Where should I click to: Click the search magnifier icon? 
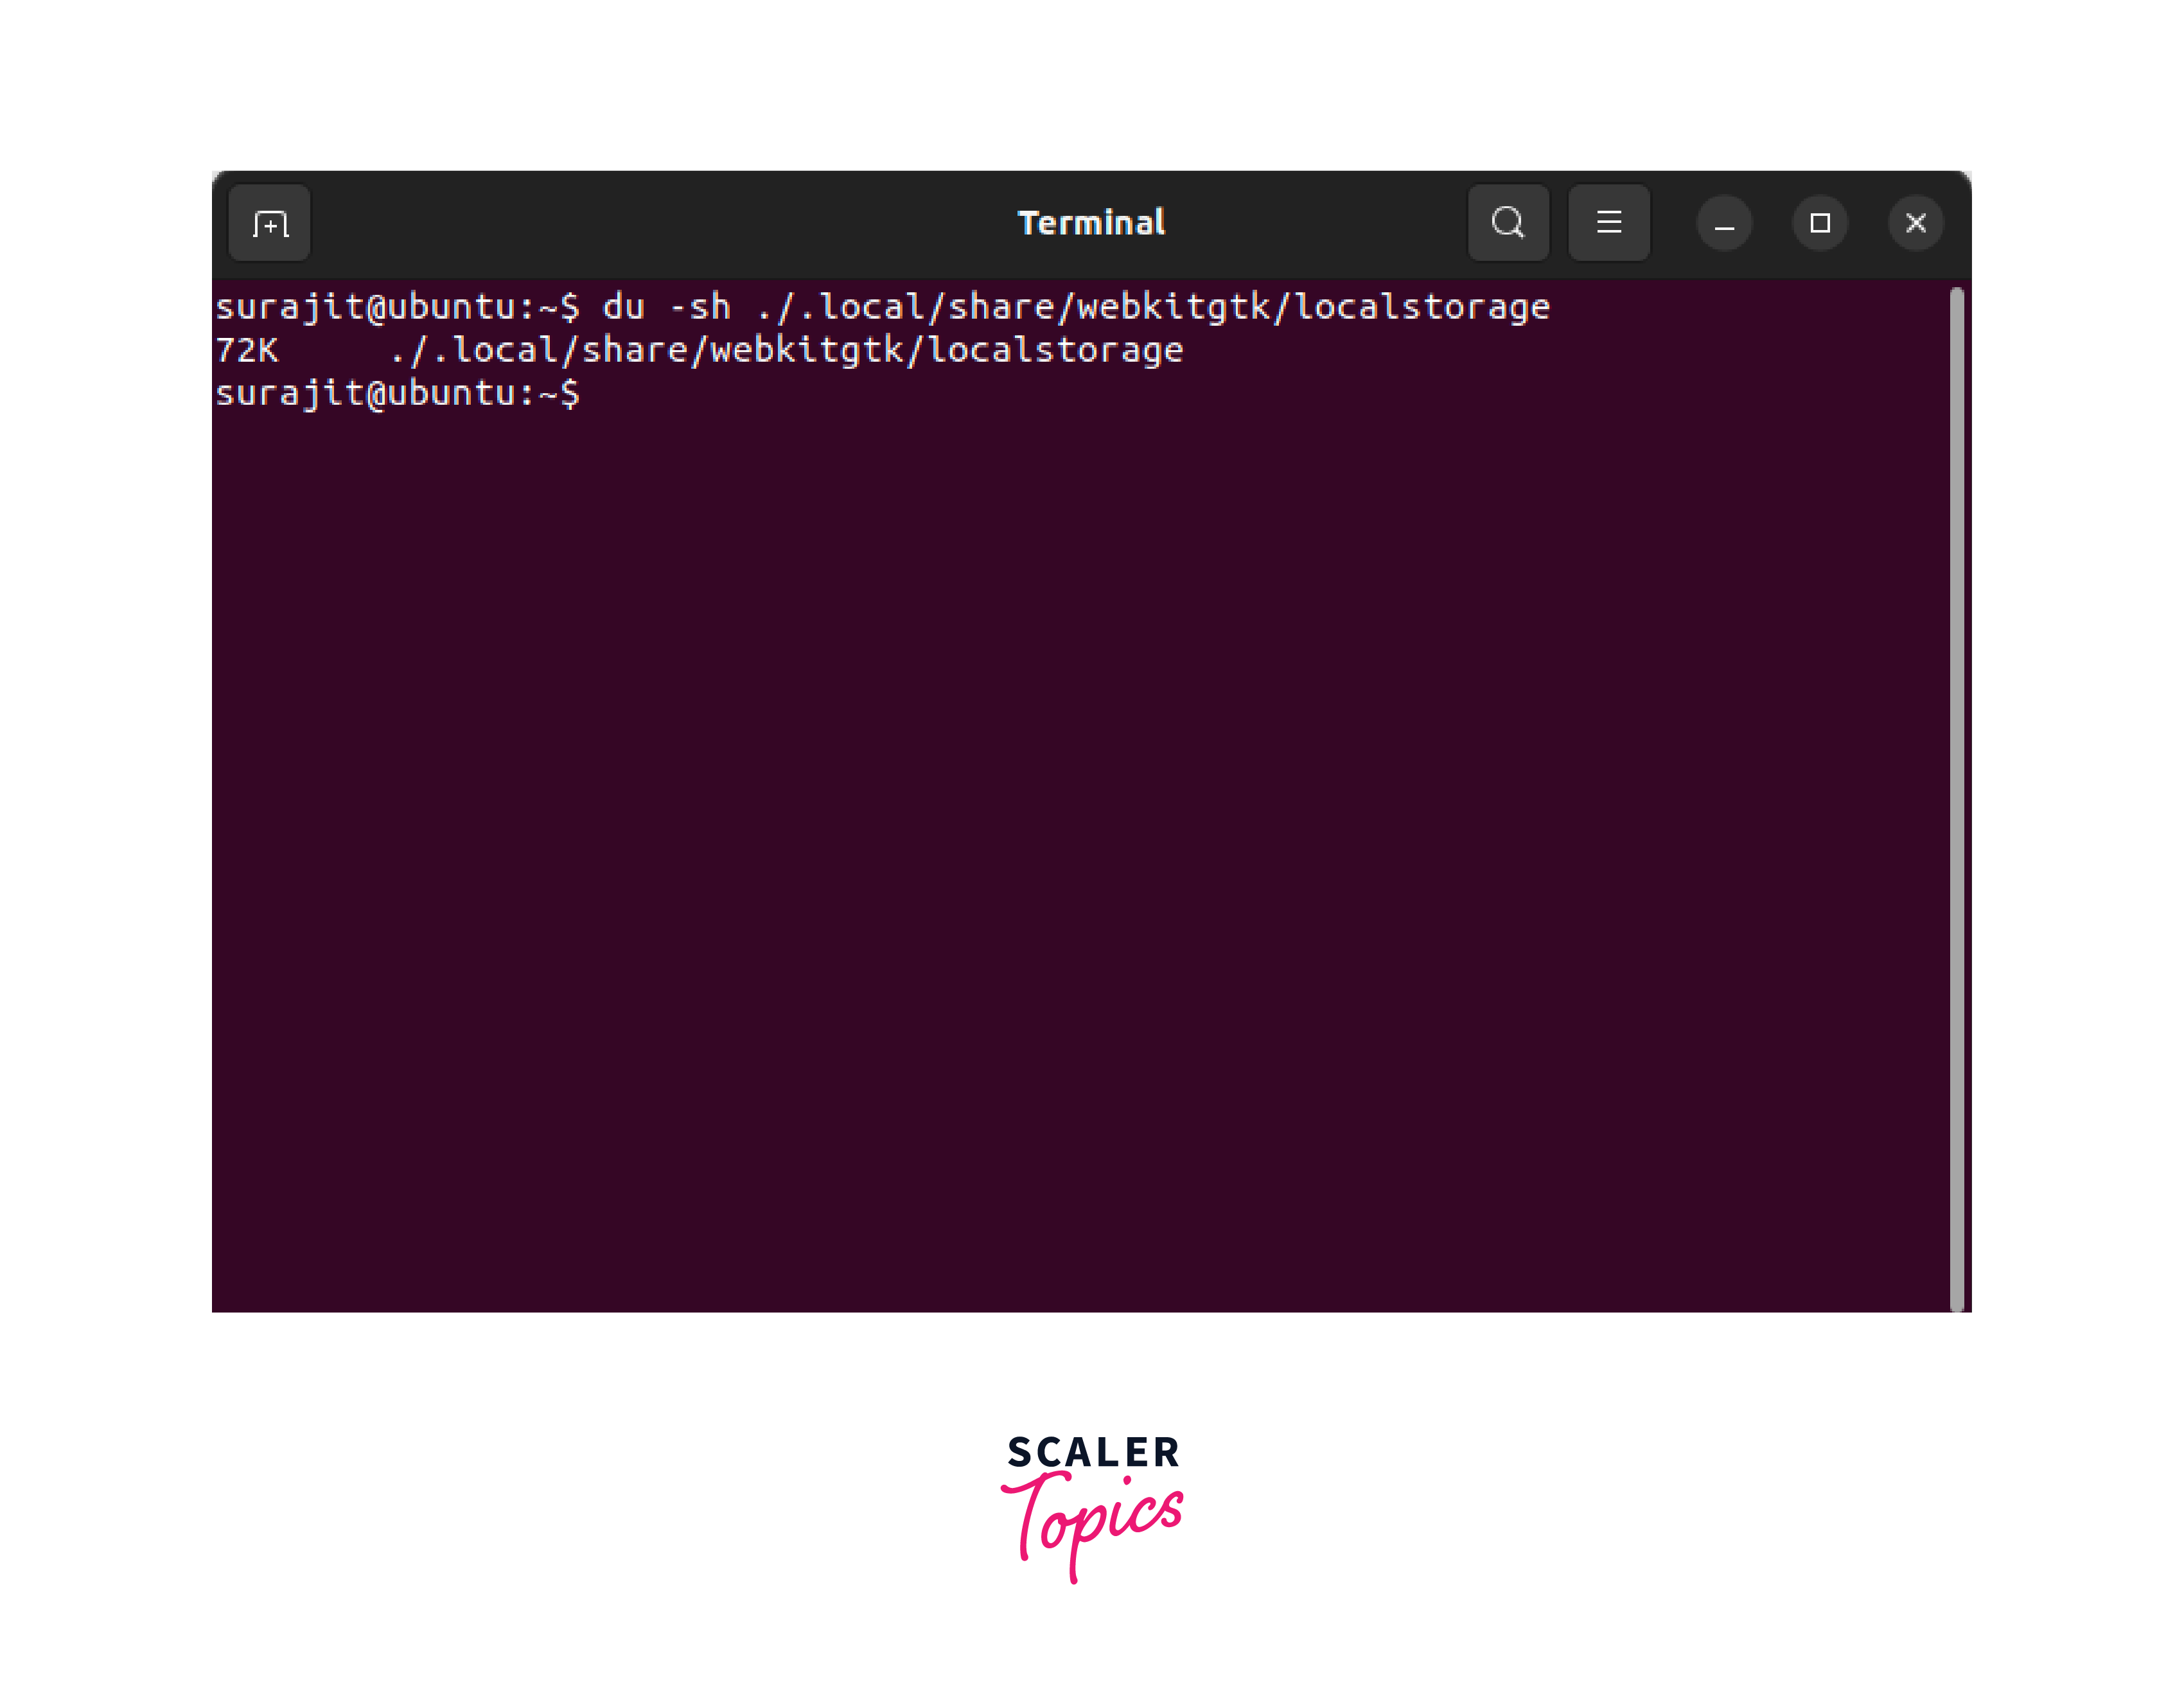(x=1508, y=223)
